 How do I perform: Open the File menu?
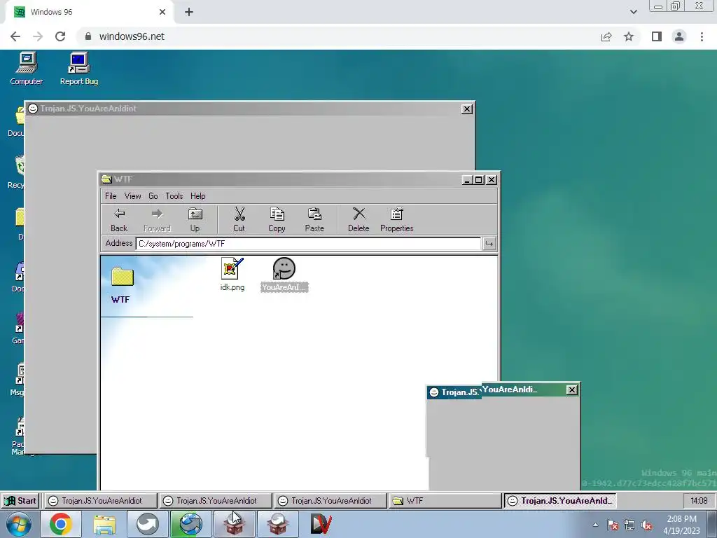[x=111, y=196]
